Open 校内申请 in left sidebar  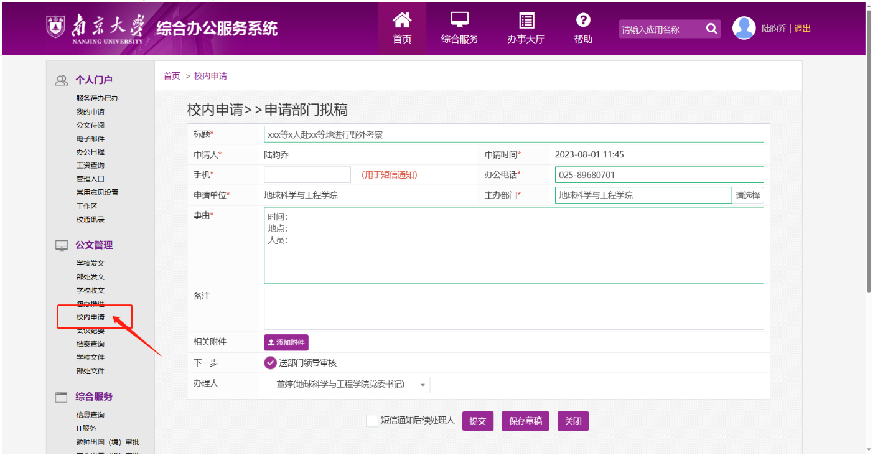coord(90,317)
